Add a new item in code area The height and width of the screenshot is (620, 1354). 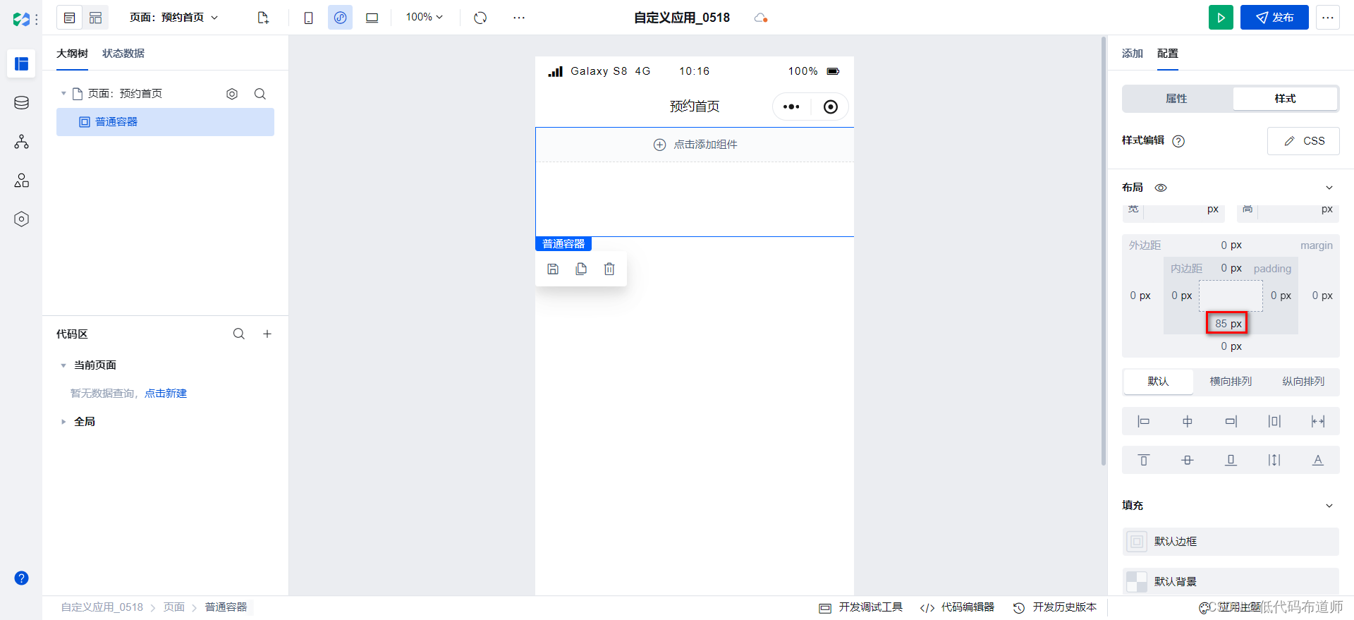pyautogui.click(x=267, y=334)
